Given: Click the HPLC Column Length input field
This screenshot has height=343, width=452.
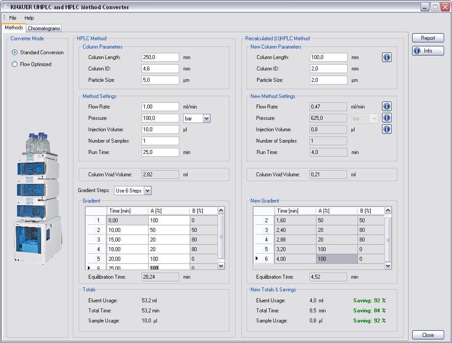Looking at the screenshot, I should (x=160, y=57).
